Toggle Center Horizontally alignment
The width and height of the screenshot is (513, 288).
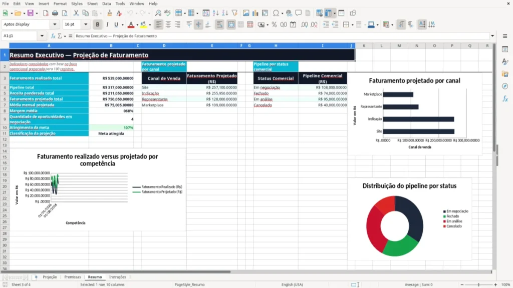168,24
